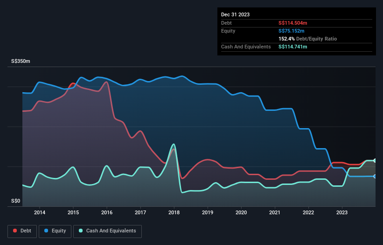Image resolution: width=383 pixels, height=245 pixels.
Task: Click the 2023 x-axis label
Action: click(x=342, y=212)
